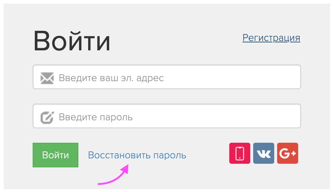Click the 'Введите ваш эл. адрес' placeholder

pyautogui.click(x=111, y=78)
